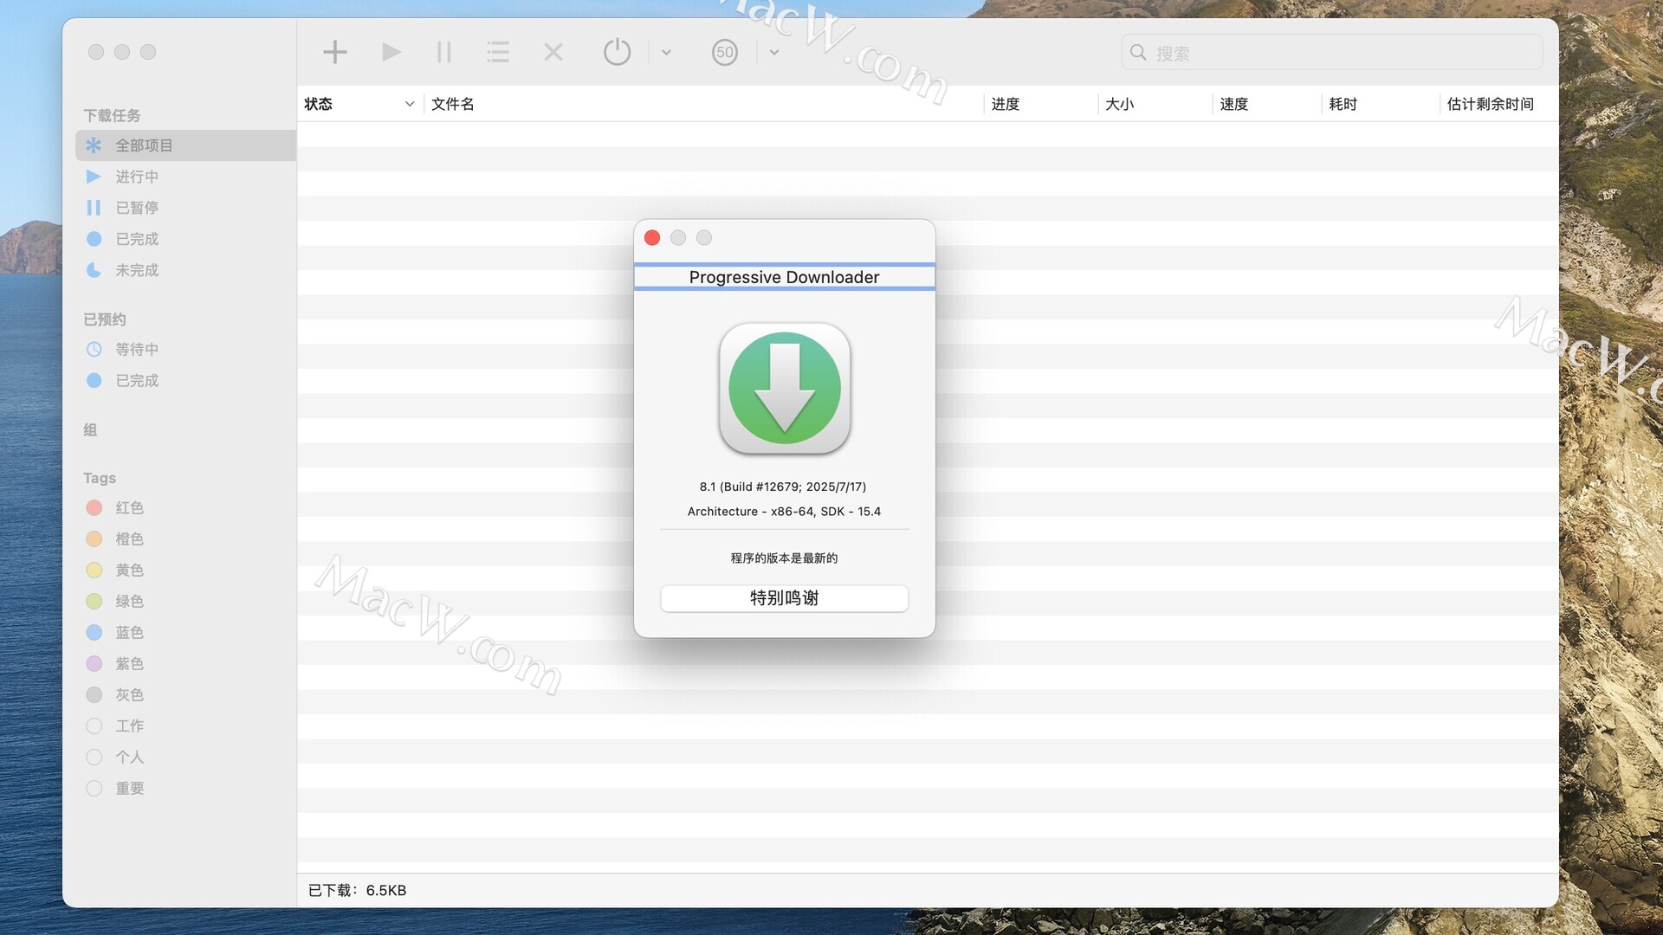Sort by the 大小 column header
The width and height of the screenshot is (1663, 935).
coord(1120,104)
